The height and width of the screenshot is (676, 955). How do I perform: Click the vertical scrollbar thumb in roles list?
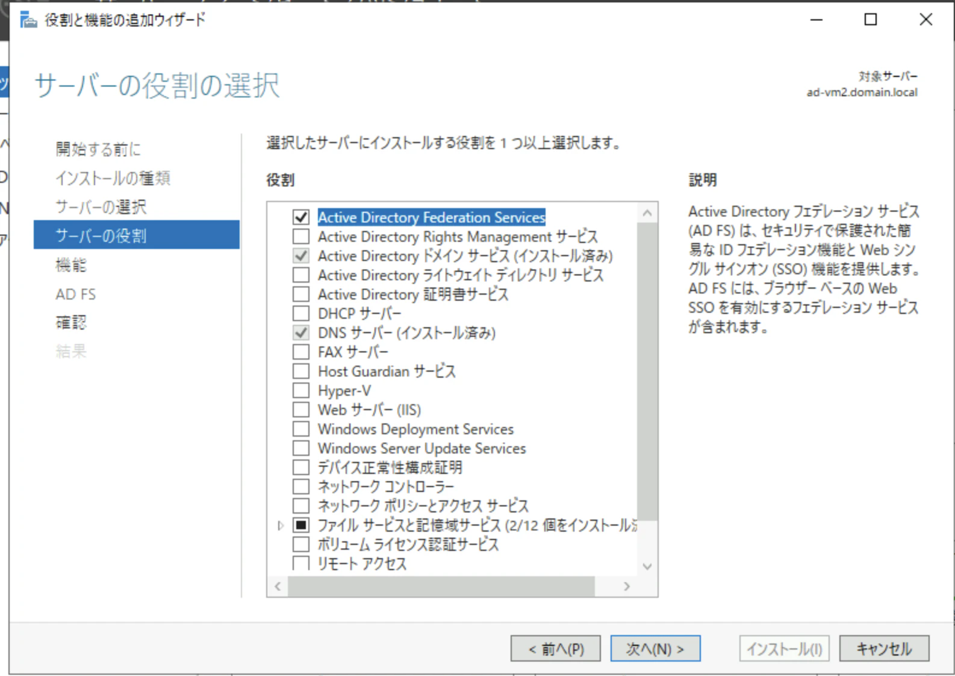click(x=647, y=371)
